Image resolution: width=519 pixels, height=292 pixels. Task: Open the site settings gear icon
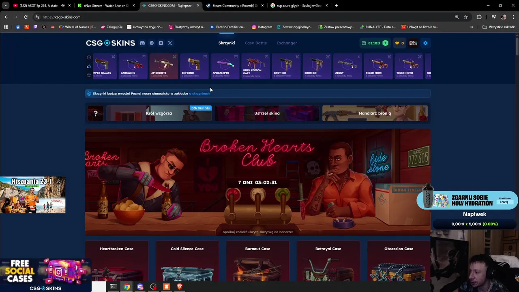tap(425, 43)
